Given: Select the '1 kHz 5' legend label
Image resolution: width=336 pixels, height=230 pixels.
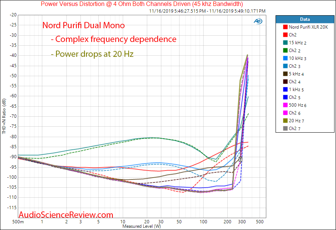Looking at the screenshot, I should tap(296, 90).
